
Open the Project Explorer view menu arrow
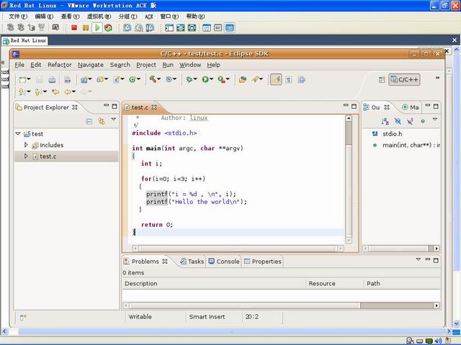tap(114, 119)
